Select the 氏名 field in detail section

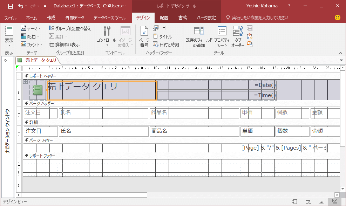point(104,131)
